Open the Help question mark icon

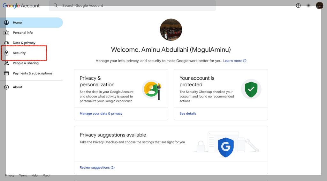(x=298, y=5)
